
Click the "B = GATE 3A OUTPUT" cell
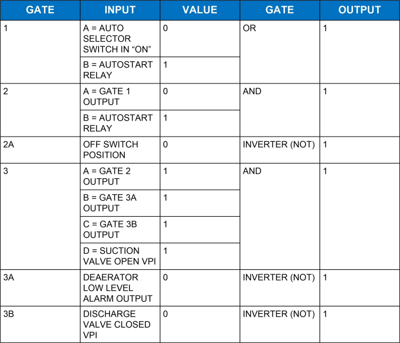click(x=120, y=203)
